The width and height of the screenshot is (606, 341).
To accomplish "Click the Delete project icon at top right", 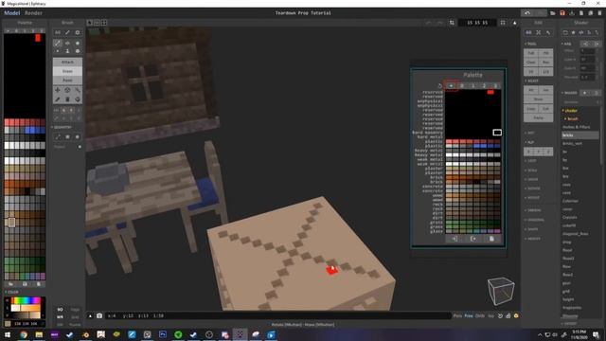I will coord(599,12).
